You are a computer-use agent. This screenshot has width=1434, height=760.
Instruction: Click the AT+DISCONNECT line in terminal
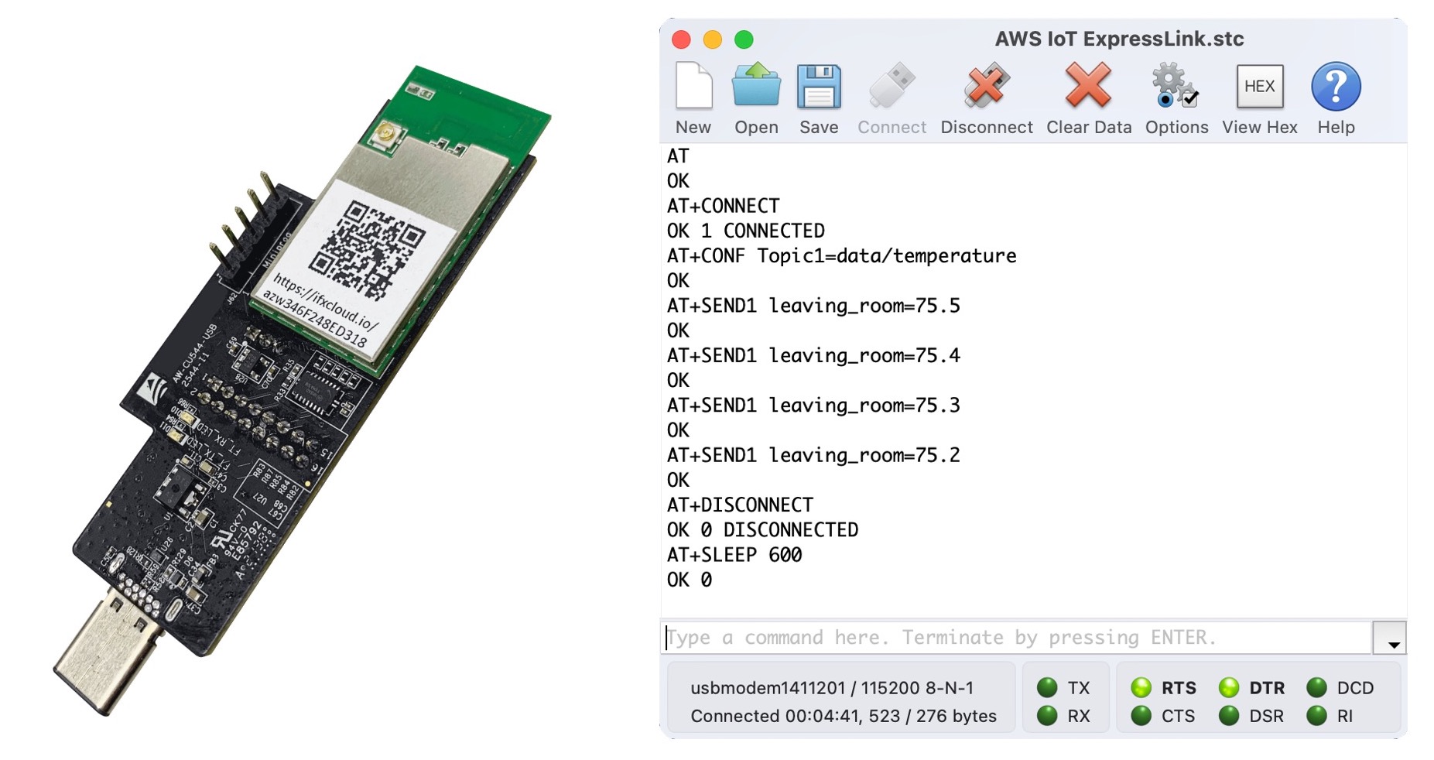pos(740,505)
